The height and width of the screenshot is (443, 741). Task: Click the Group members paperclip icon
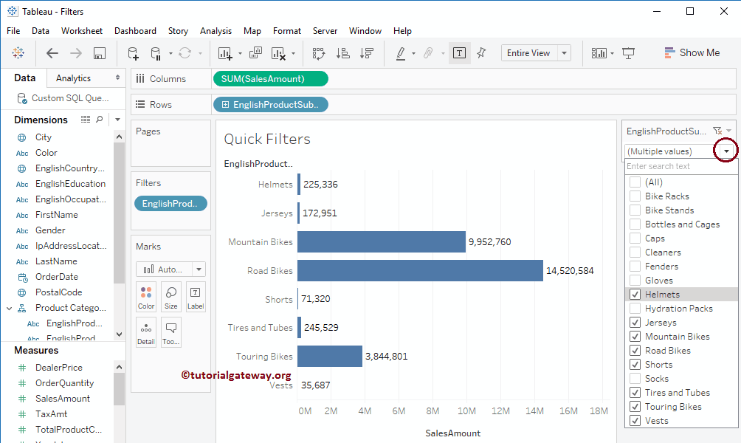428,53
